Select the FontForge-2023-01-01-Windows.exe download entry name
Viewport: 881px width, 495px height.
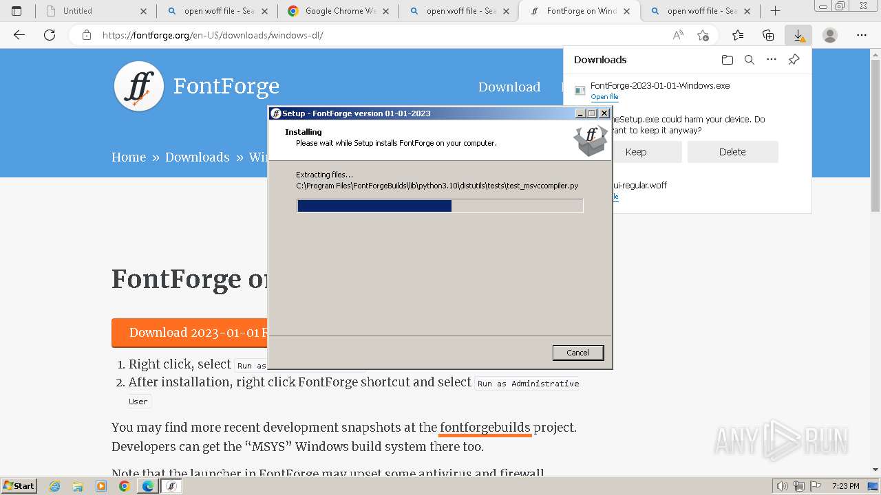tap(660, 85)
